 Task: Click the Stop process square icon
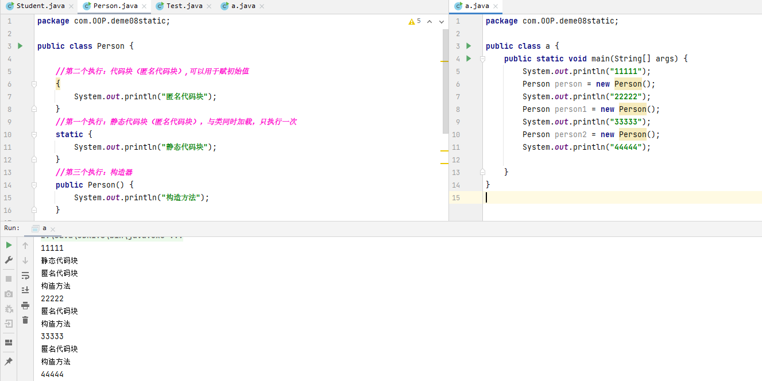coord(9,278)
